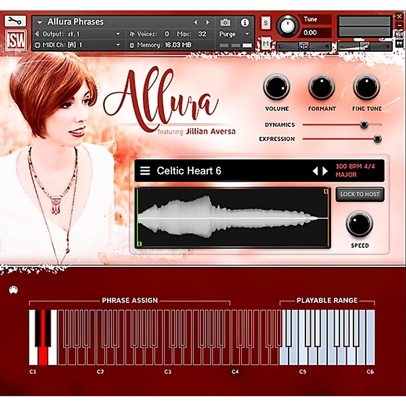
Task: Click the outlined C2 key
Action: [100, 356]
